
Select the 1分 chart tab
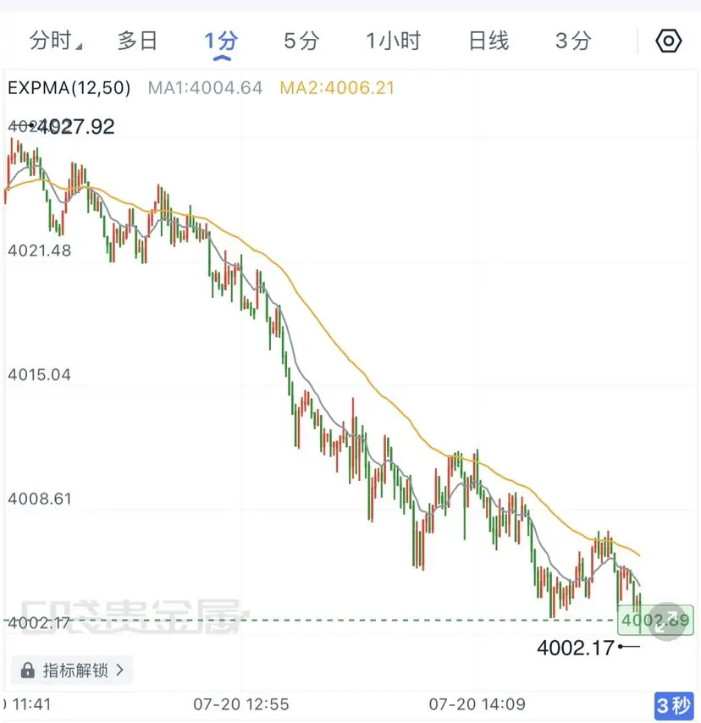click(x=221, y=41)
